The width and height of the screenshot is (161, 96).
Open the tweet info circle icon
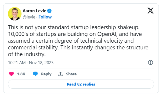tap(150, 62)
